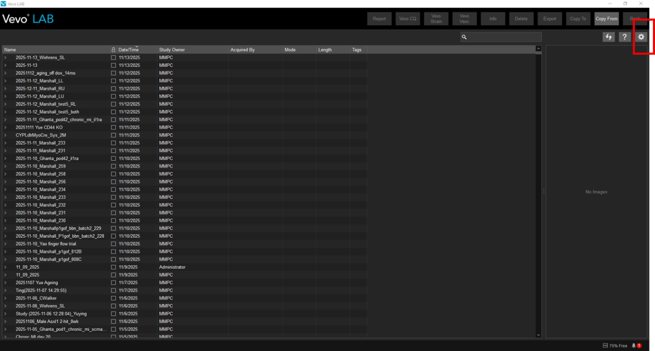Select the 2025-11-10_Marshall_258 study name
Viewport: 655px width, 351px height.
tap(40, 174)
